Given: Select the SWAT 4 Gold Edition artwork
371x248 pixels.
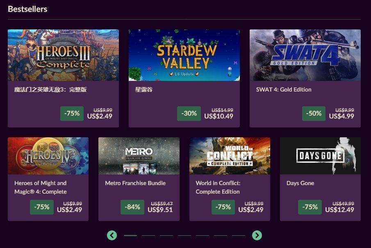Looking at the screenshot, I should click(305, 55).
